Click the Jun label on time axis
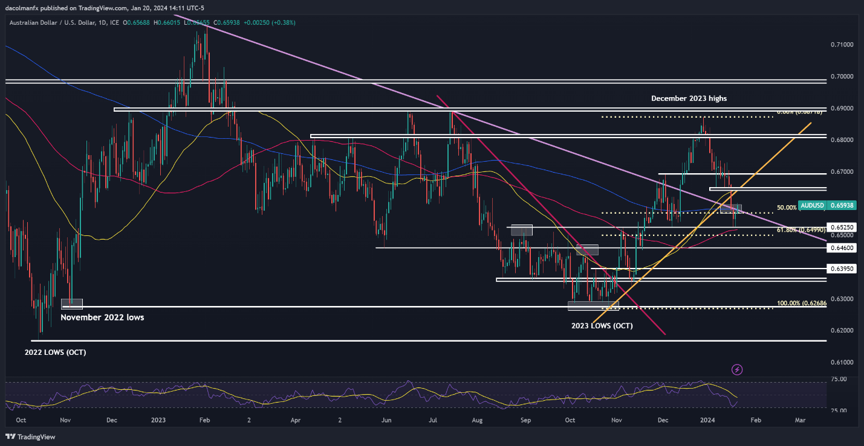 [387, 419]
